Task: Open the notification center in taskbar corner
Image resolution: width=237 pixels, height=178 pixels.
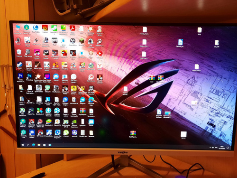Action: [228, 148]
